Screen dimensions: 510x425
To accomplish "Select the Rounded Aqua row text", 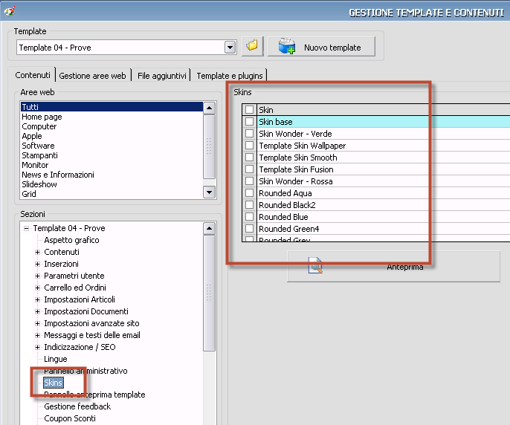I will click(x=285, y=193).
